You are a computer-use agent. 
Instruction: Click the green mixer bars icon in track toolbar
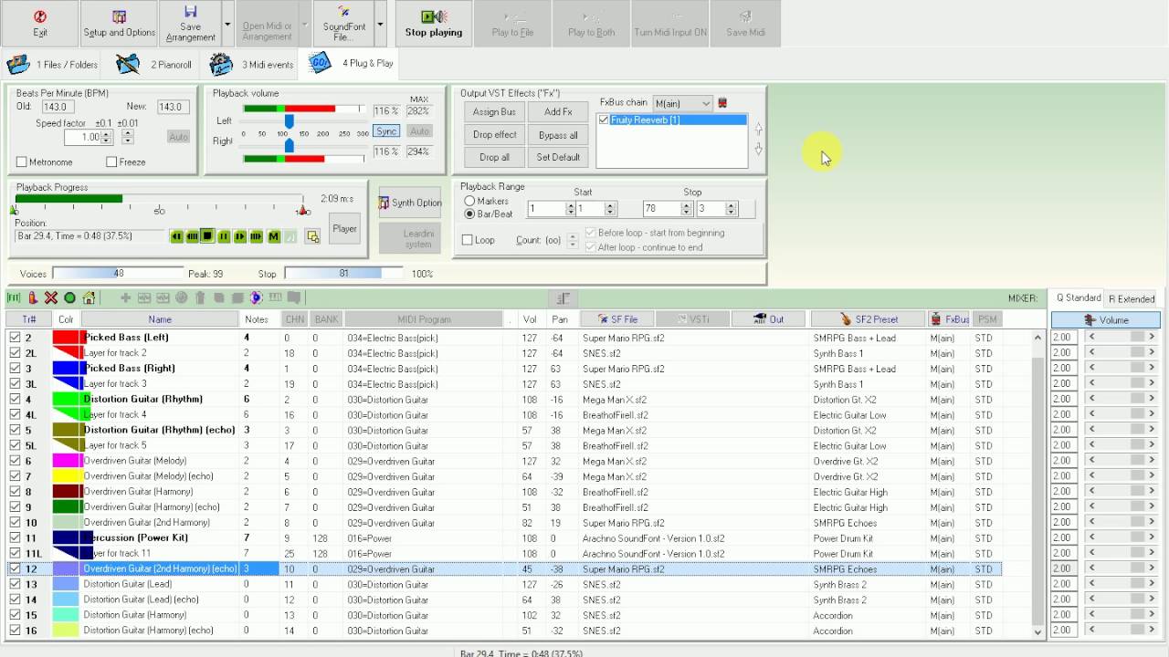(x=14, y=297)
